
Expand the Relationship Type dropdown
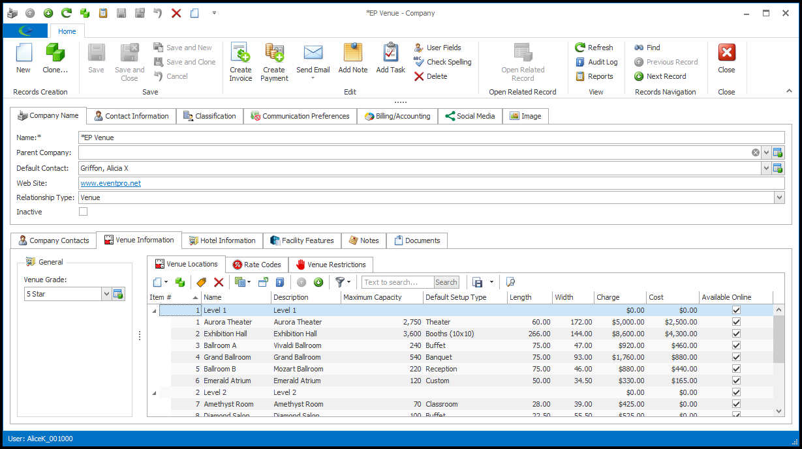click(x=779, y=197)
